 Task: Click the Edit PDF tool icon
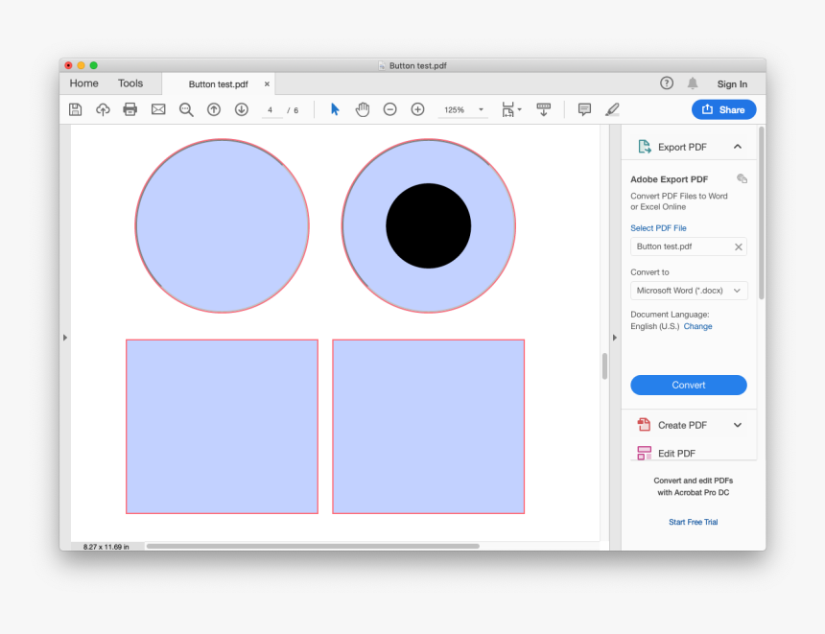tap(644, 453)
